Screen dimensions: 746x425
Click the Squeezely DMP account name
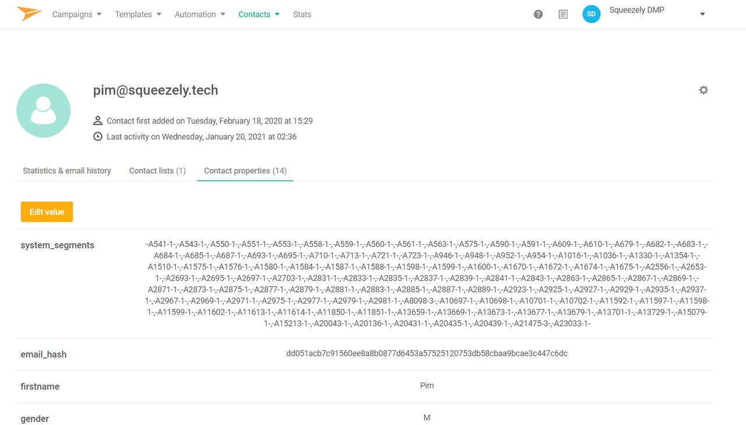coord(637,10)
